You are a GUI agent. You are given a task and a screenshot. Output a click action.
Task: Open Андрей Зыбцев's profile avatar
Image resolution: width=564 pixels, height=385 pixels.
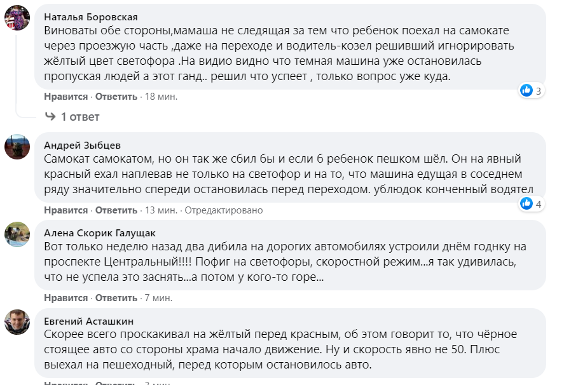[17, 146]
